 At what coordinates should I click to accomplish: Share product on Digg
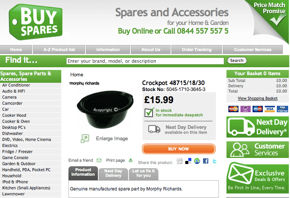(x=180, y=161)
